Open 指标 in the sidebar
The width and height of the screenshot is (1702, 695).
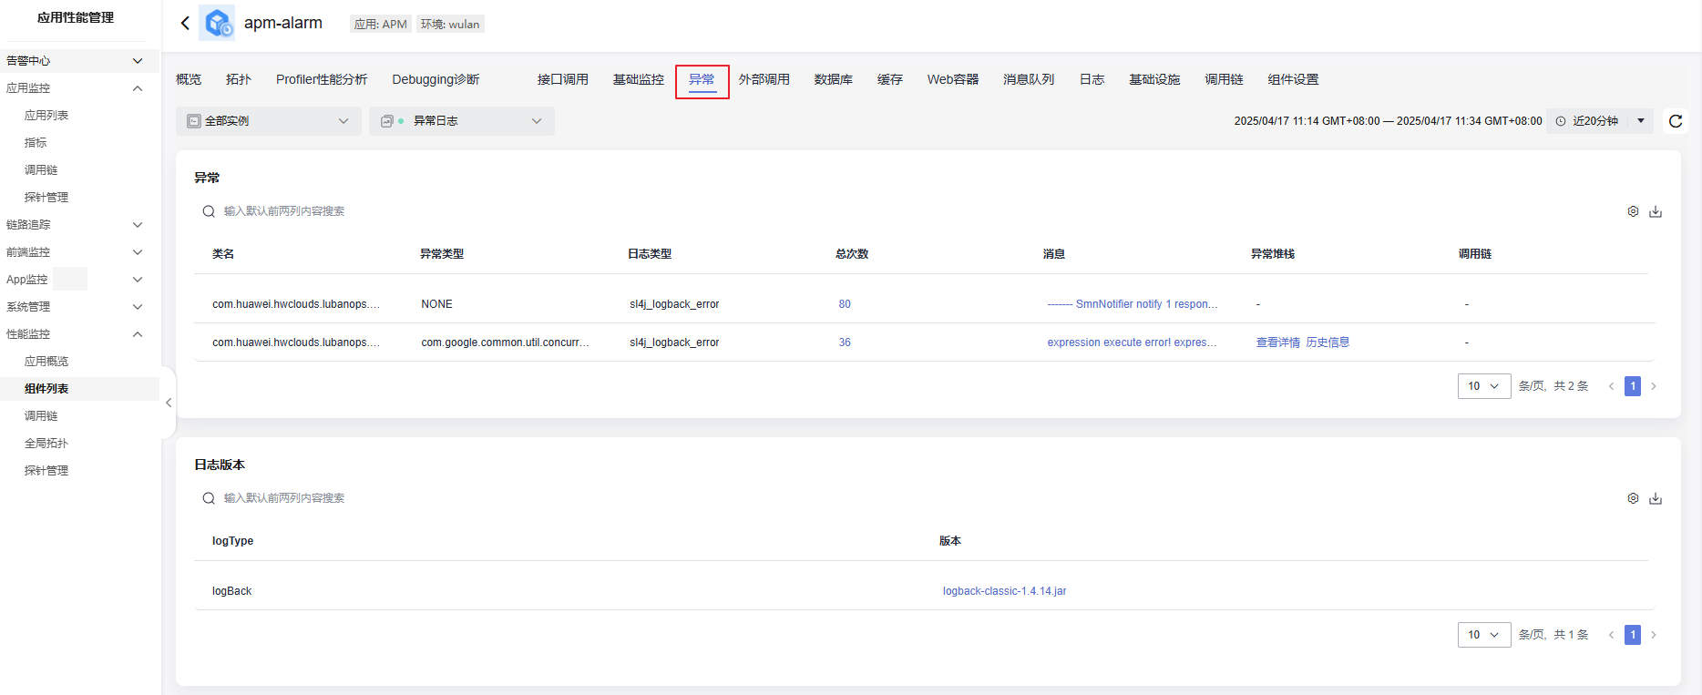[x=36, y=143]
